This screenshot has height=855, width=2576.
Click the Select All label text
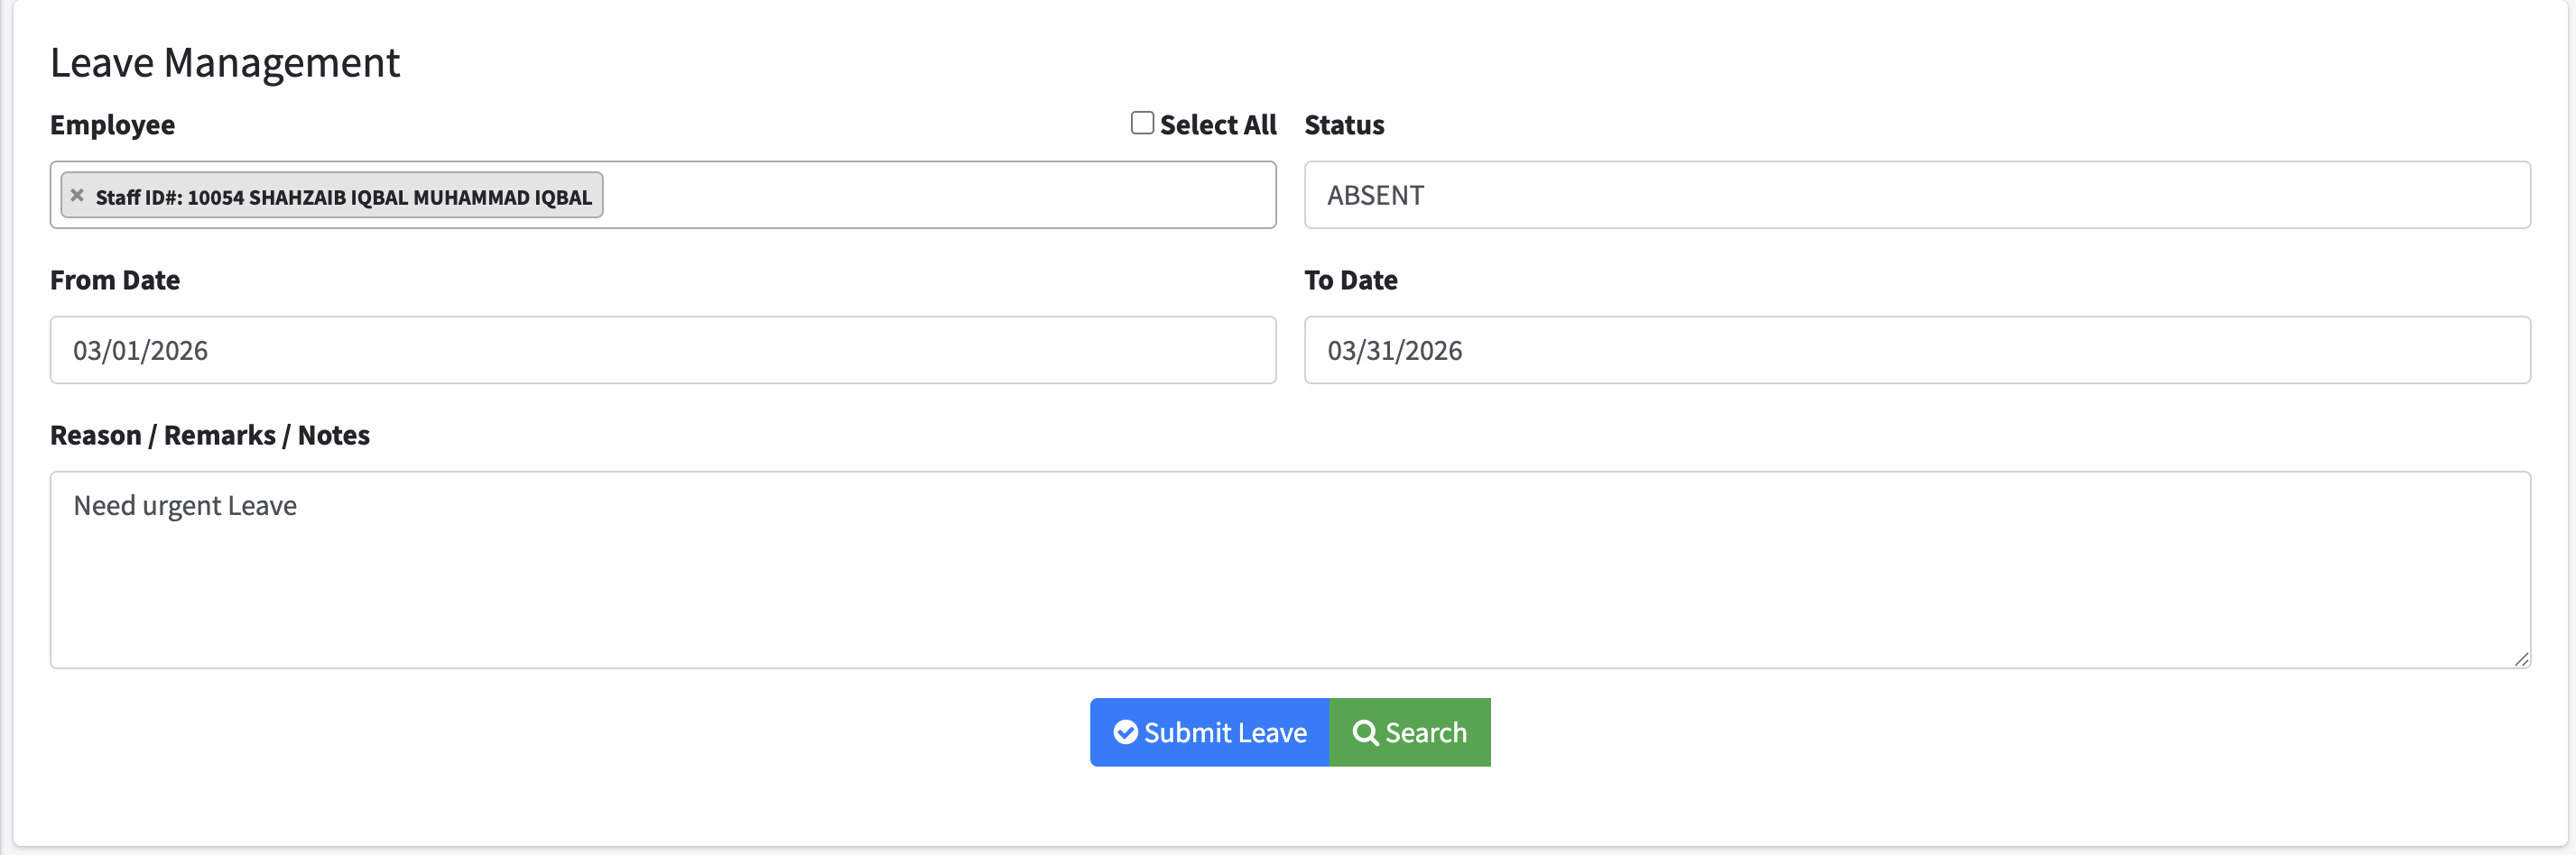[x=1217, y=124]
